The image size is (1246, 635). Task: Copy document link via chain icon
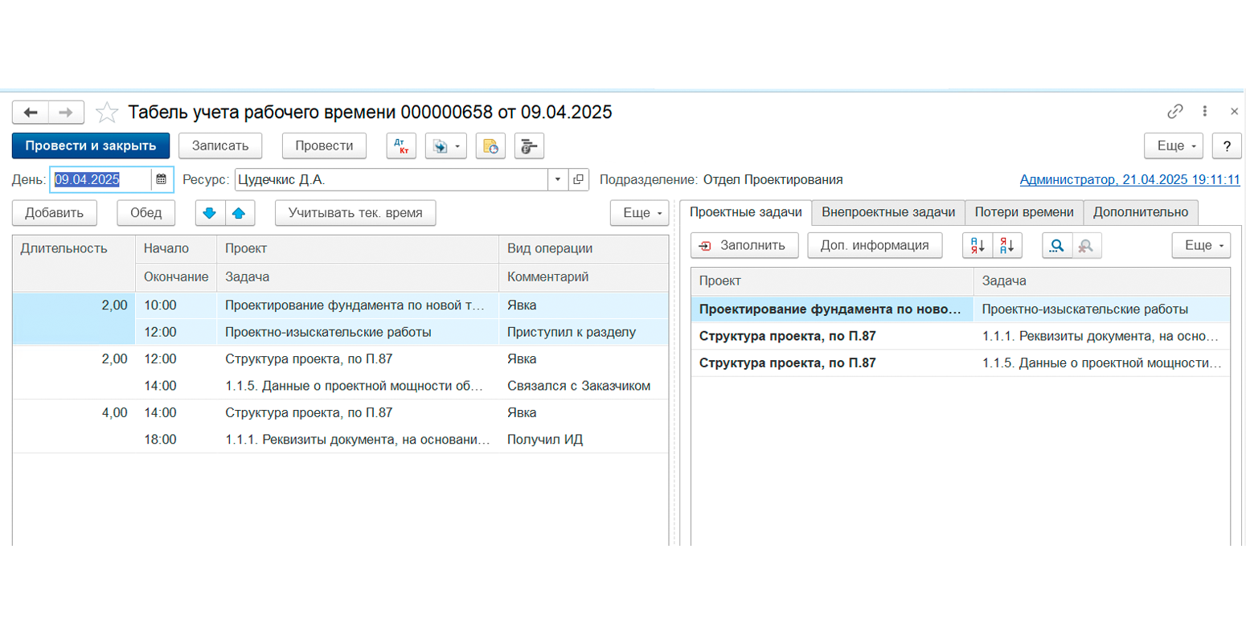(1175, 112)
